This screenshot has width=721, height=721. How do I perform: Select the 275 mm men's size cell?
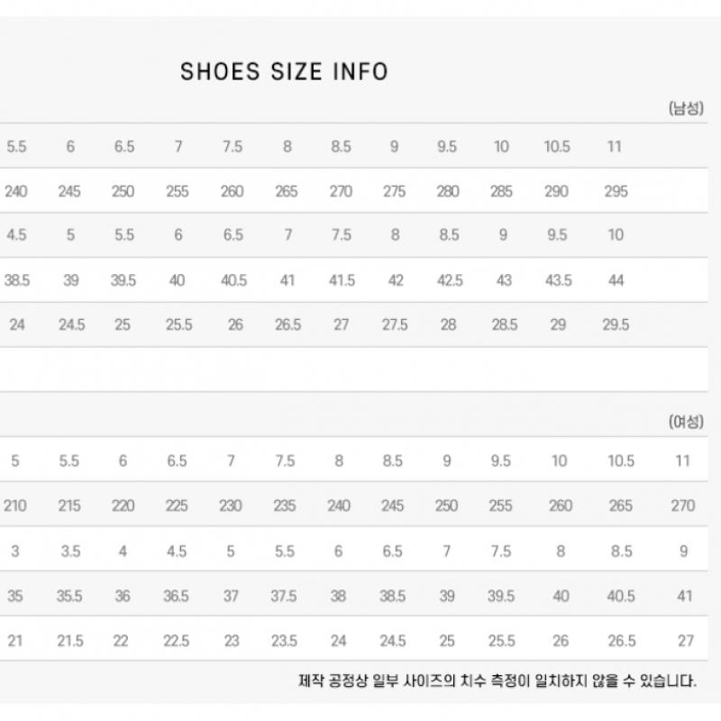(395, 191)
